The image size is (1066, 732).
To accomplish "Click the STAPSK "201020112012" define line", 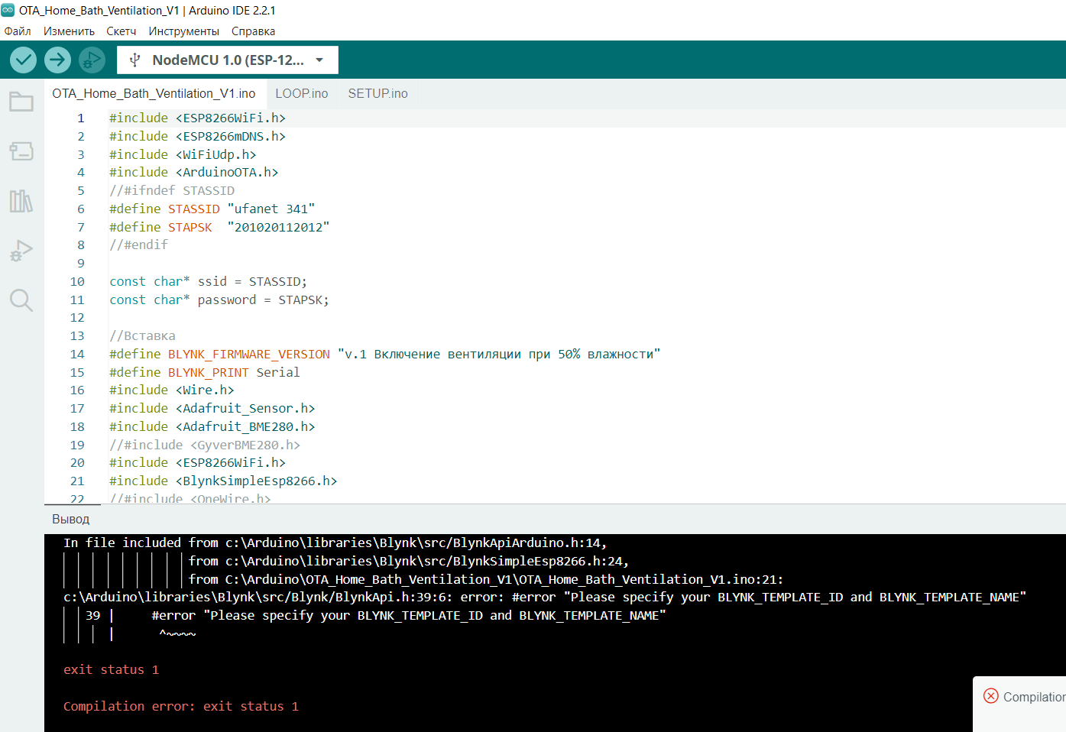I will 219,227.
